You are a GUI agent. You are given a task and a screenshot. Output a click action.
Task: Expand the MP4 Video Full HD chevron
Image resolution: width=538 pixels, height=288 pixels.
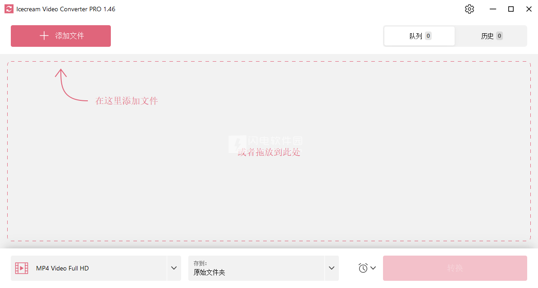174,268
